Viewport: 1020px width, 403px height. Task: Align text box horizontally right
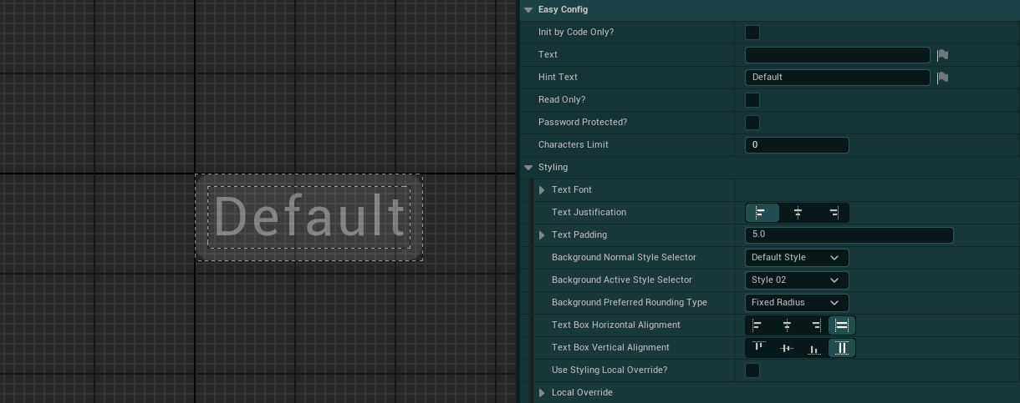click(814, 325)
